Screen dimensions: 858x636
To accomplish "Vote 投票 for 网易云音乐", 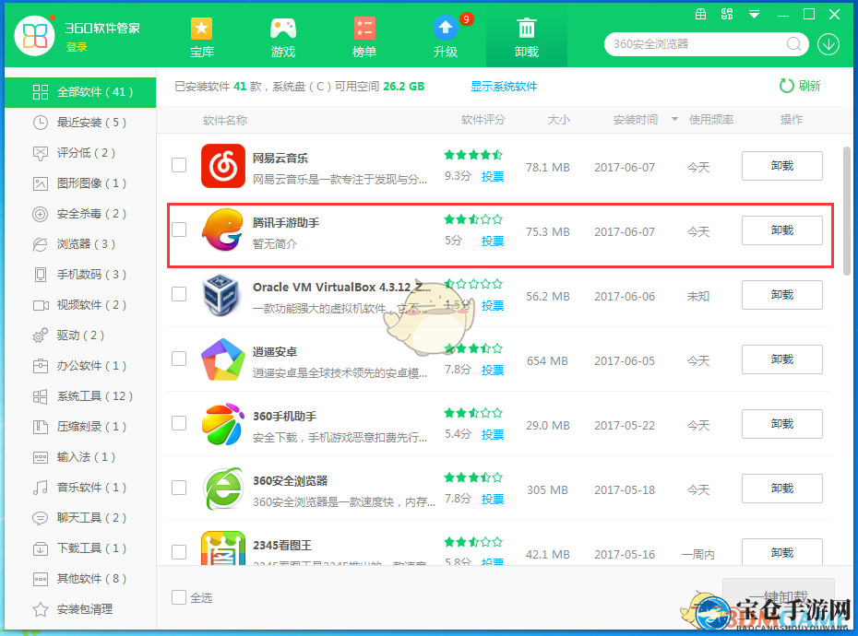I will [493, 176].
